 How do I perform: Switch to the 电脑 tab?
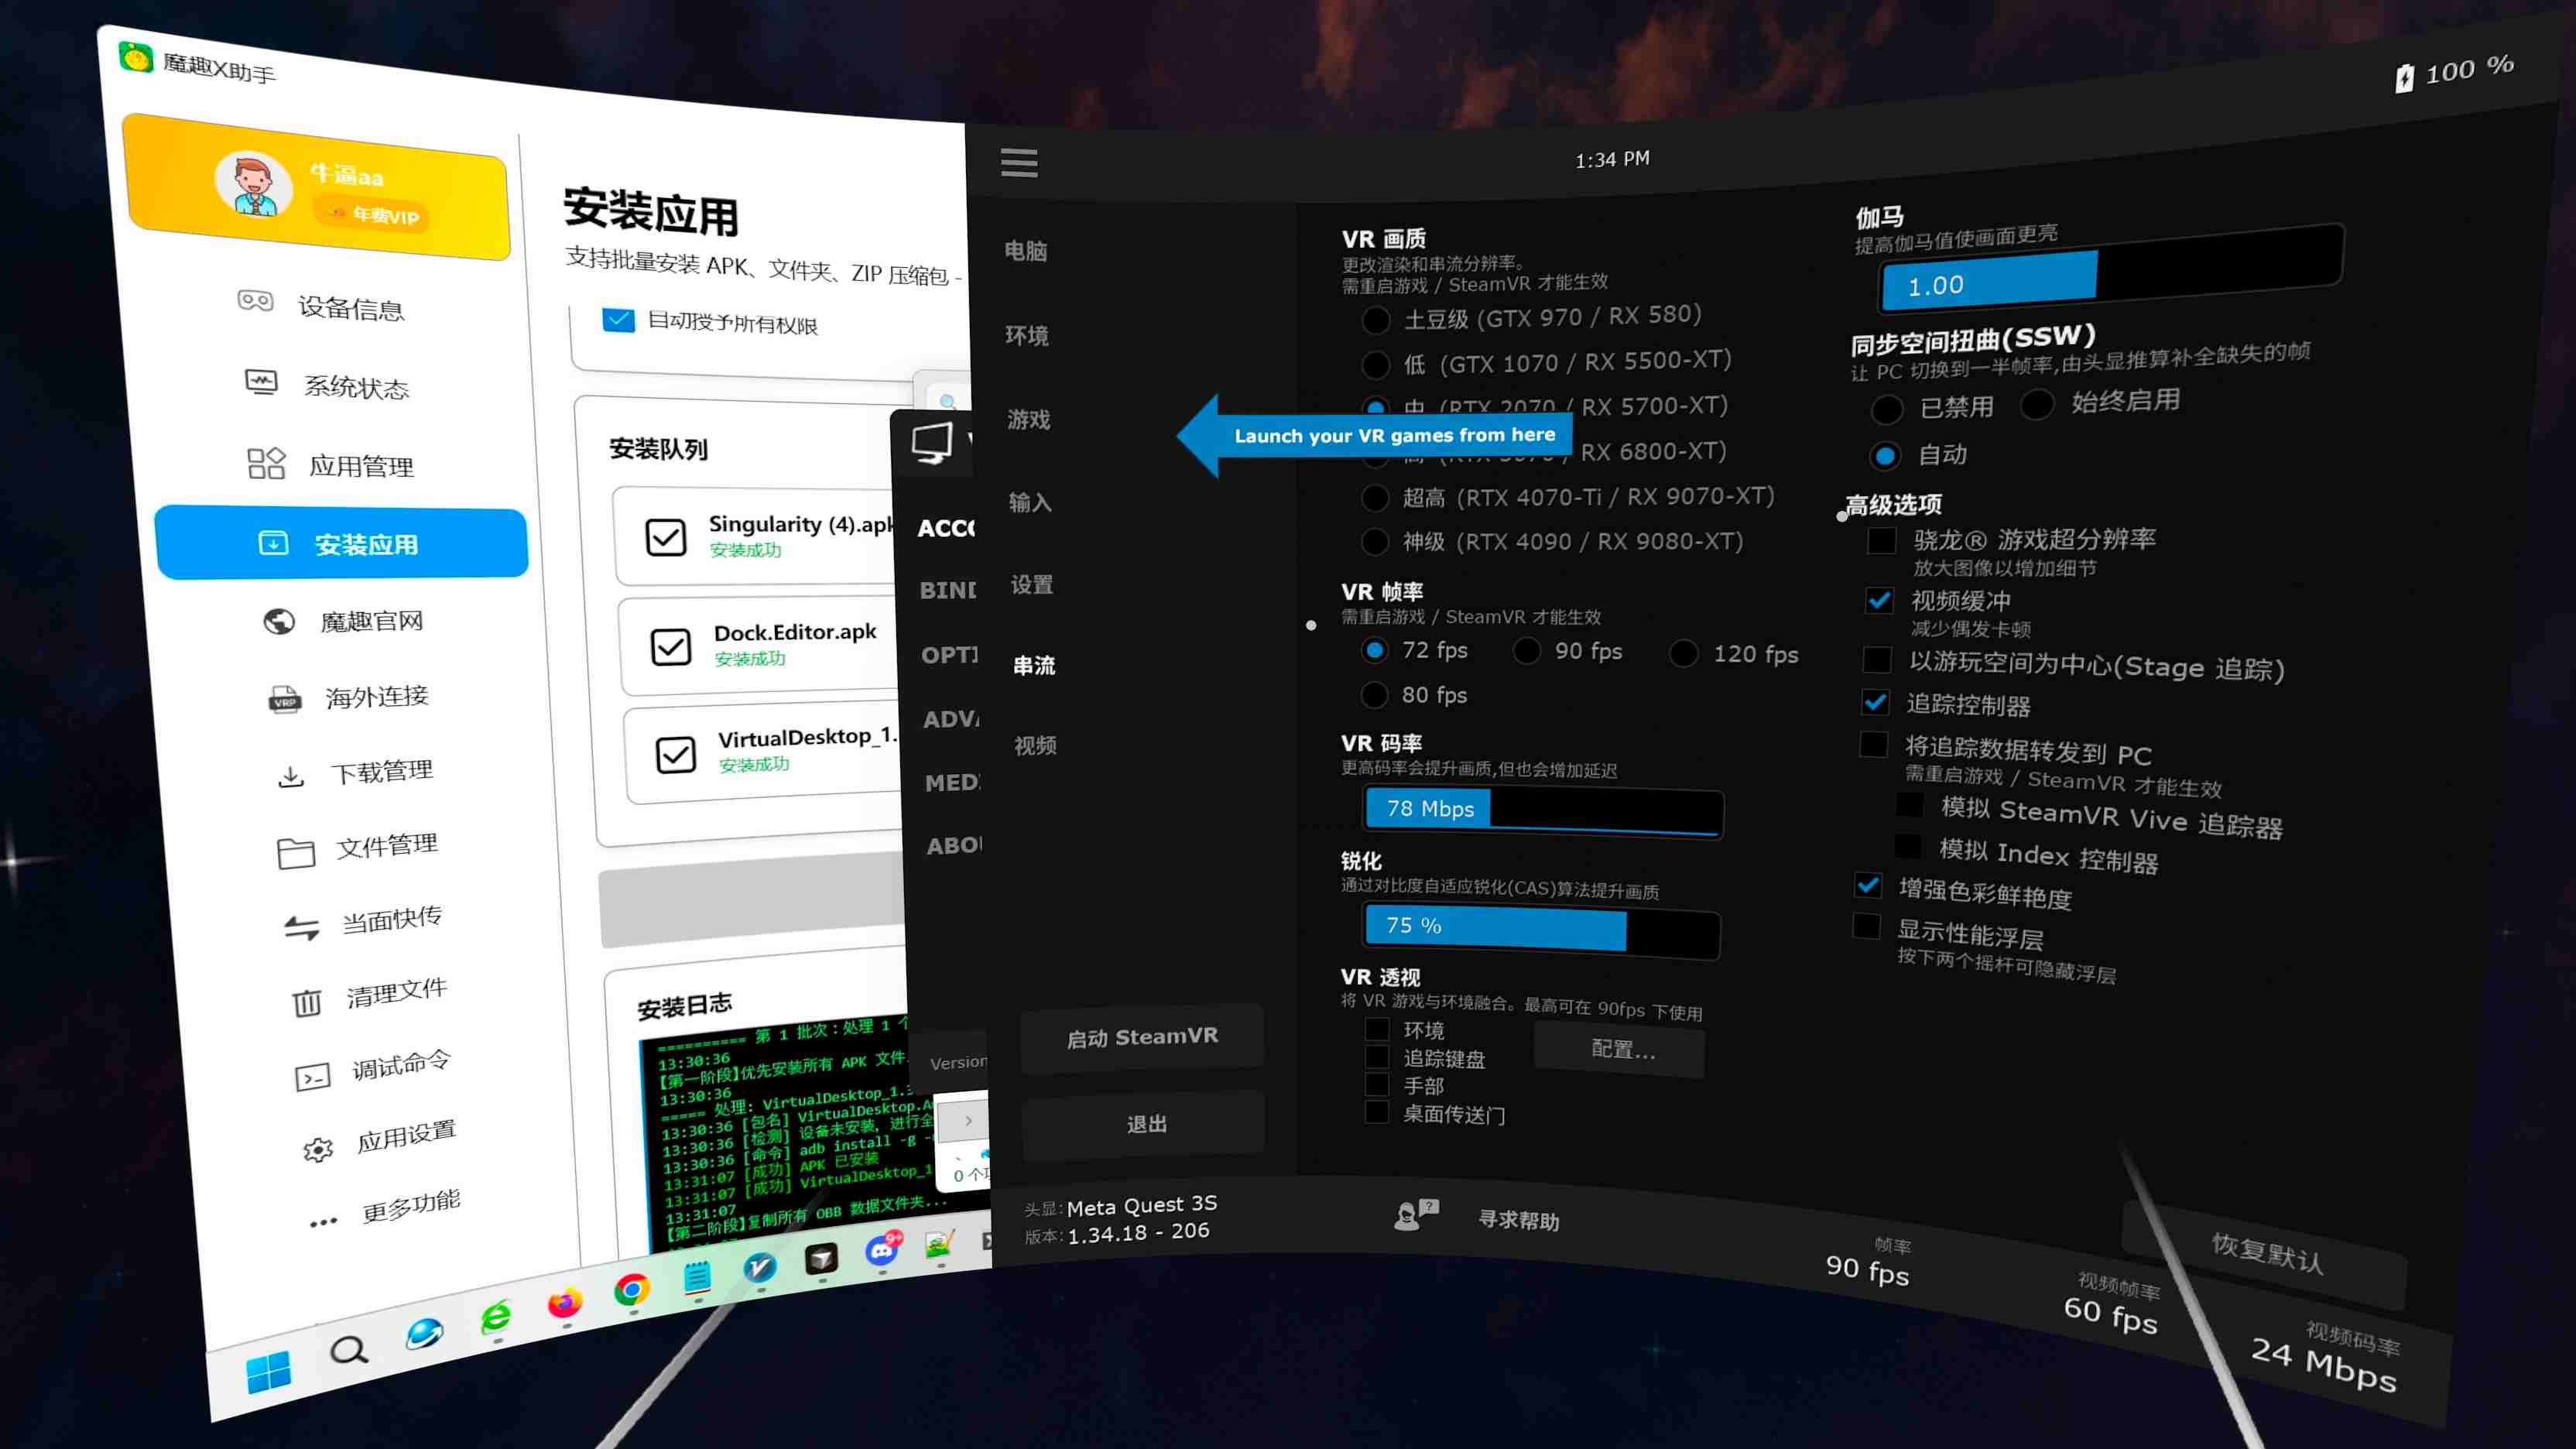(1026, 251)
